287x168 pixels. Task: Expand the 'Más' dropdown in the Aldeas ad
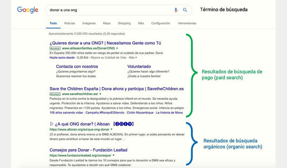(133, 57)
